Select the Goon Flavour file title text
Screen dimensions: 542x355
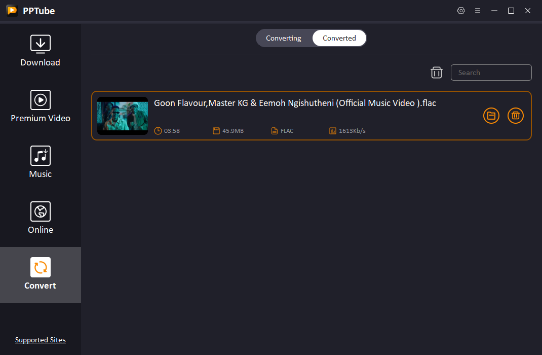click(x=295, y=103)
